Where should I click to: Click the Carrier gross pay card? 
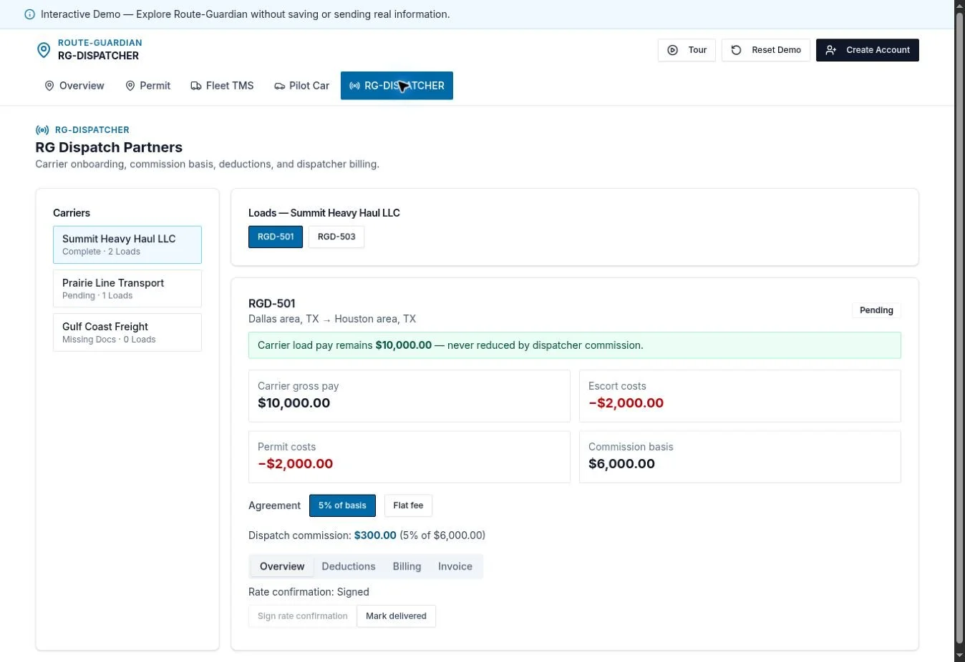pos(409,396)
